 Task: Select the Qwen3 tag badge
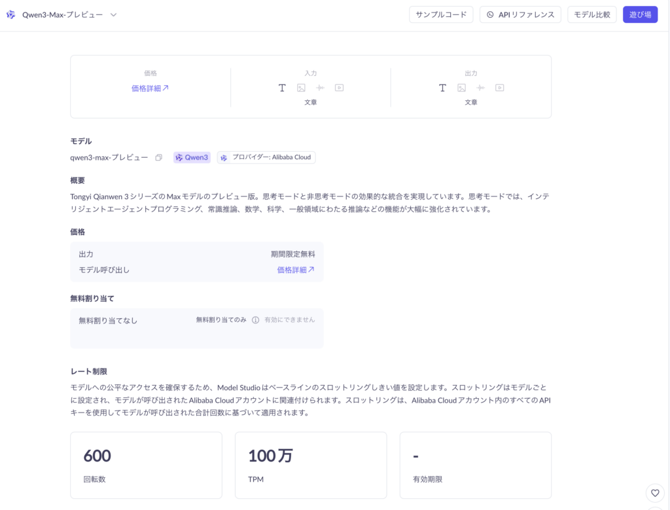point(192,158)
